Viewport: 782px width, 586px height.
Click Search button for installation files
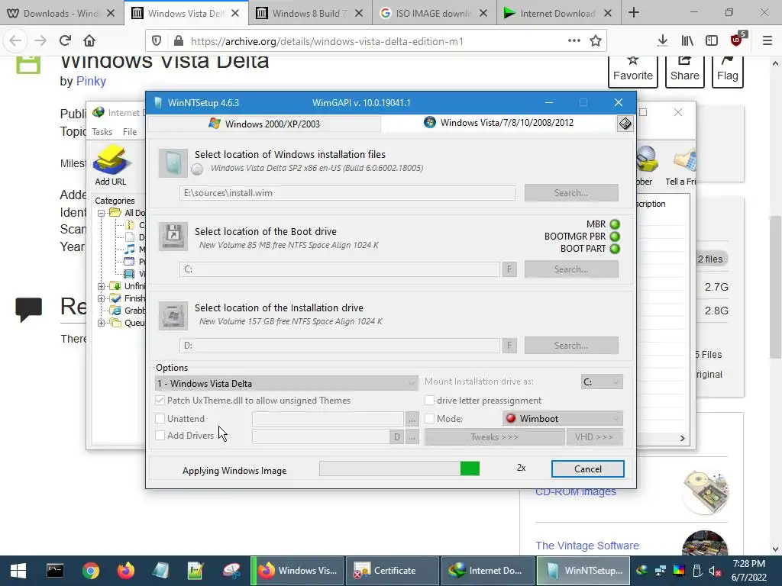(x=571, y=193)
